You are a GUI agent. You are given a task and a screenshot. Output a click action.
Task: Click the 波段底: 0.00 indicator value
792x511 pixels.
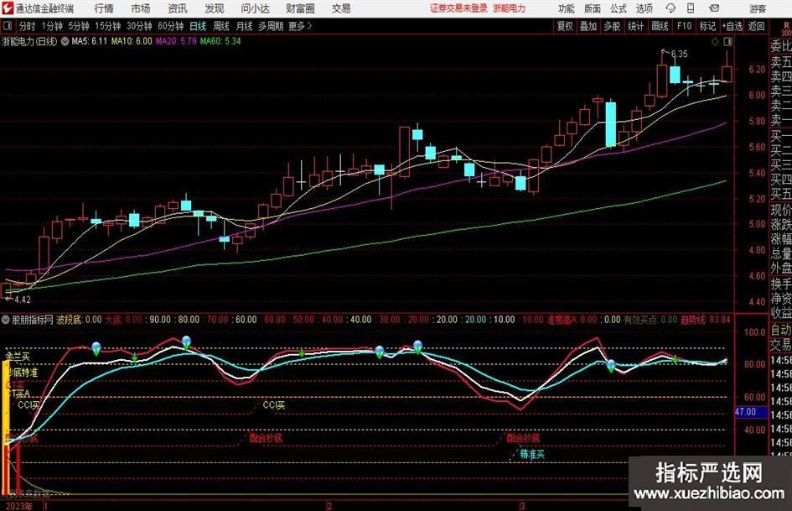(79, 320)
